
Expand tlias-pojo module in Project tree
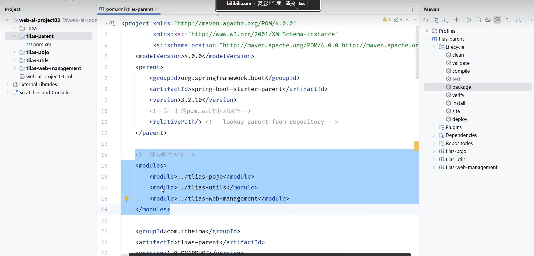14,52
